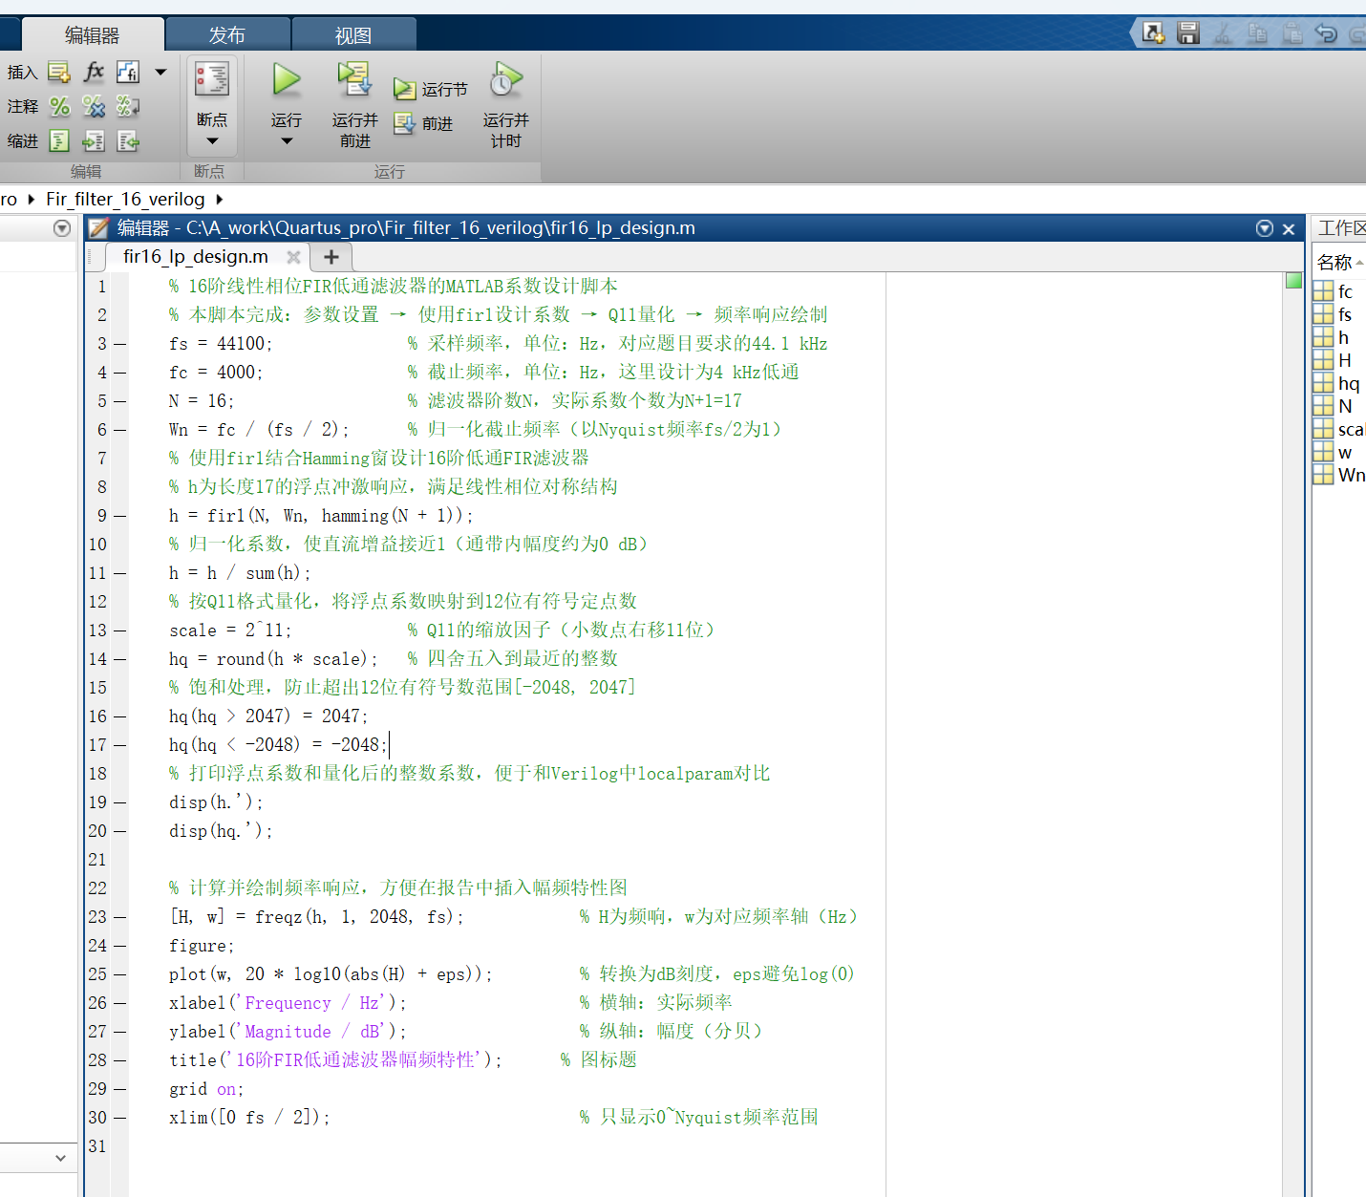Click 运行并计时 run and time

point(505,103)
